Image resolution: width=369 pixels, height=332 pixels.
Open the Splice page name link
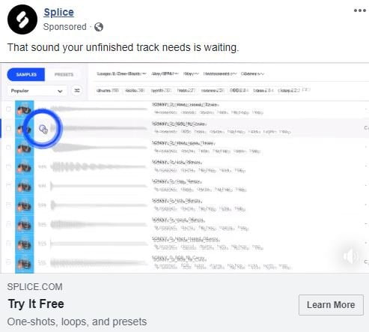coord(58,12)
